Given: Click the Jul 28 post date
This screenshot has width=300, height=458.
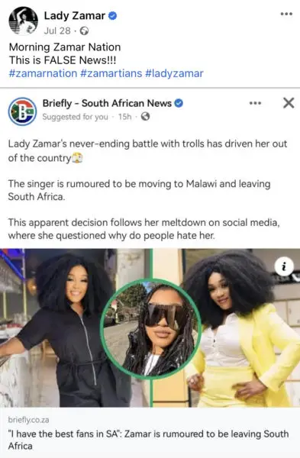Looking at the screenshot, I should pos(57,31).
